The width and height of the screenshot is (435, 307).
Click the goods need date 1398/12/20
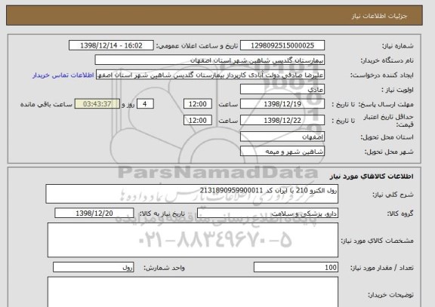pos(94,213)
